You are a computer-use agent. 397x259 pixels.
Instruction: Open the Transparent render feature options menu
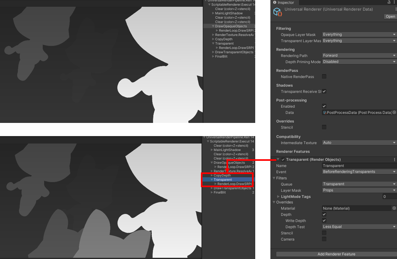coord(395,160)
